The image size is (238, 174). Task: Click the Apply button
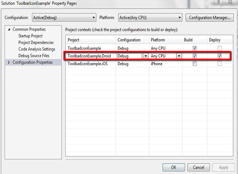point(224,167)
